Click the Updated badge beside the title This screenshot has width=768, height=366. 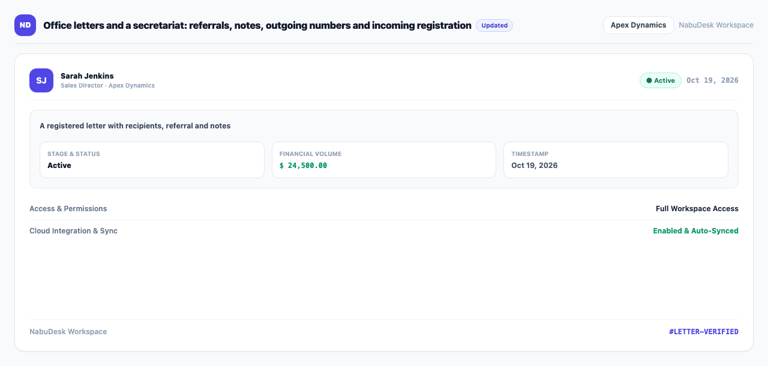pyautogui.click(x=494, y=26)
